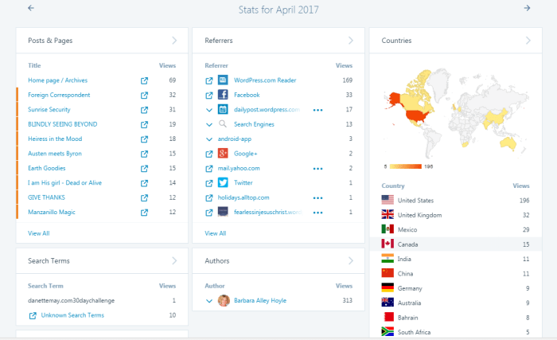Screen dimensions: 557x340
Task: Expand the android-app referrer row
Action: coord(208,139)
